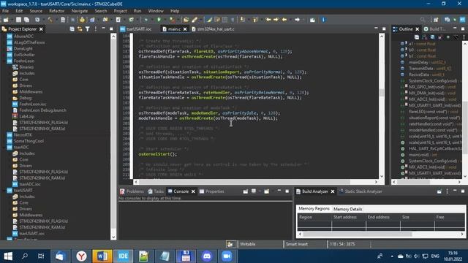Screen dimensions: 468x263
Task: Toggle block selection mode toolbar icon
Action: pos(224,20)
